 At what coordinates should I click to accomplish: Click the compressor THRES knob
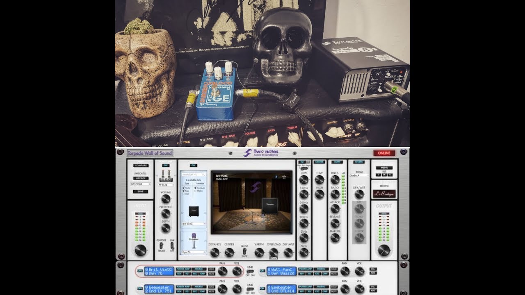pos(335,179)
